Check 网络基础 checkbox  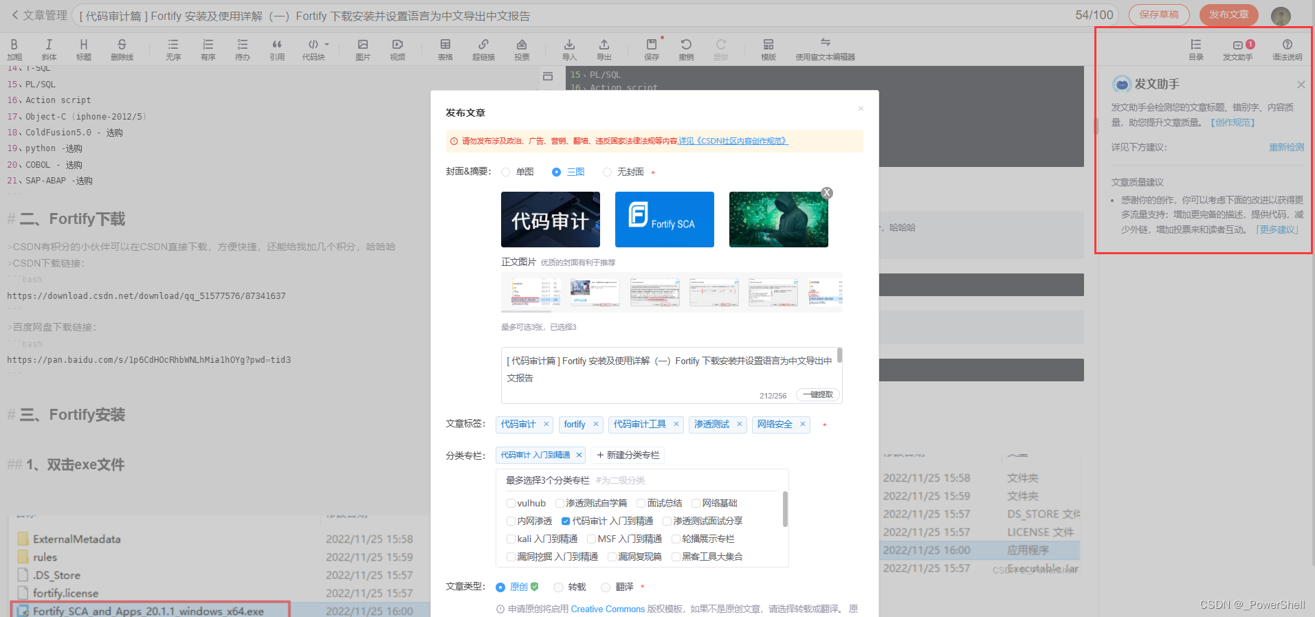pos(696,503)
